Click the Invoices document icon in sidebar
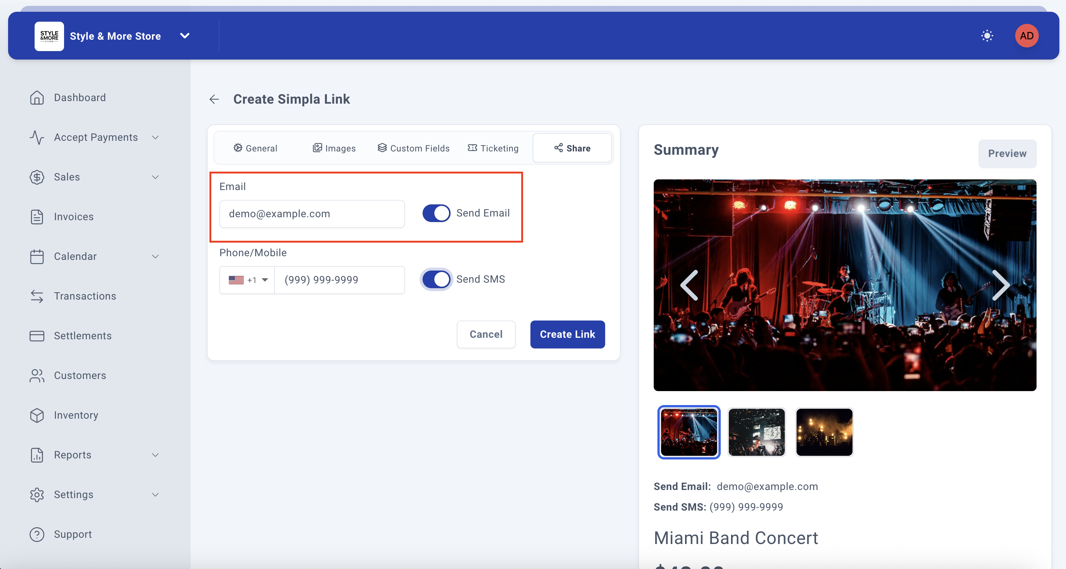 [x=37, y=216]
